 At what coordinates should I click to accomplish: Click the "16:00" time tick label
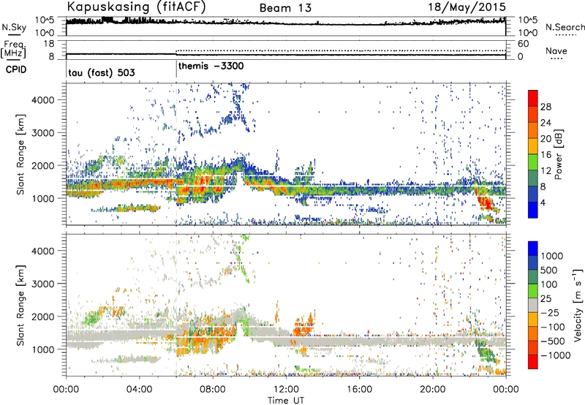click(x=359, y=390)
